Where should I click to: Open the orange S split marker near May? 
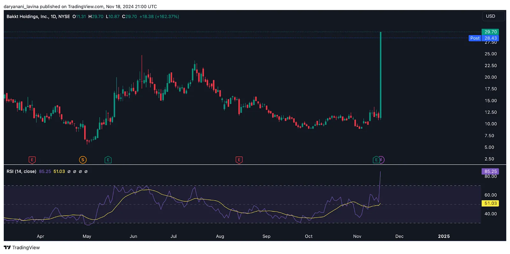83,160
